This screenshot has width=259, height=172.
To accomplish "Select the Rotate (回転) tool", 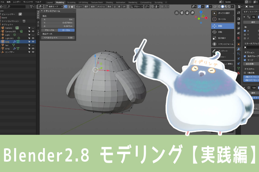I will point(222,32).
